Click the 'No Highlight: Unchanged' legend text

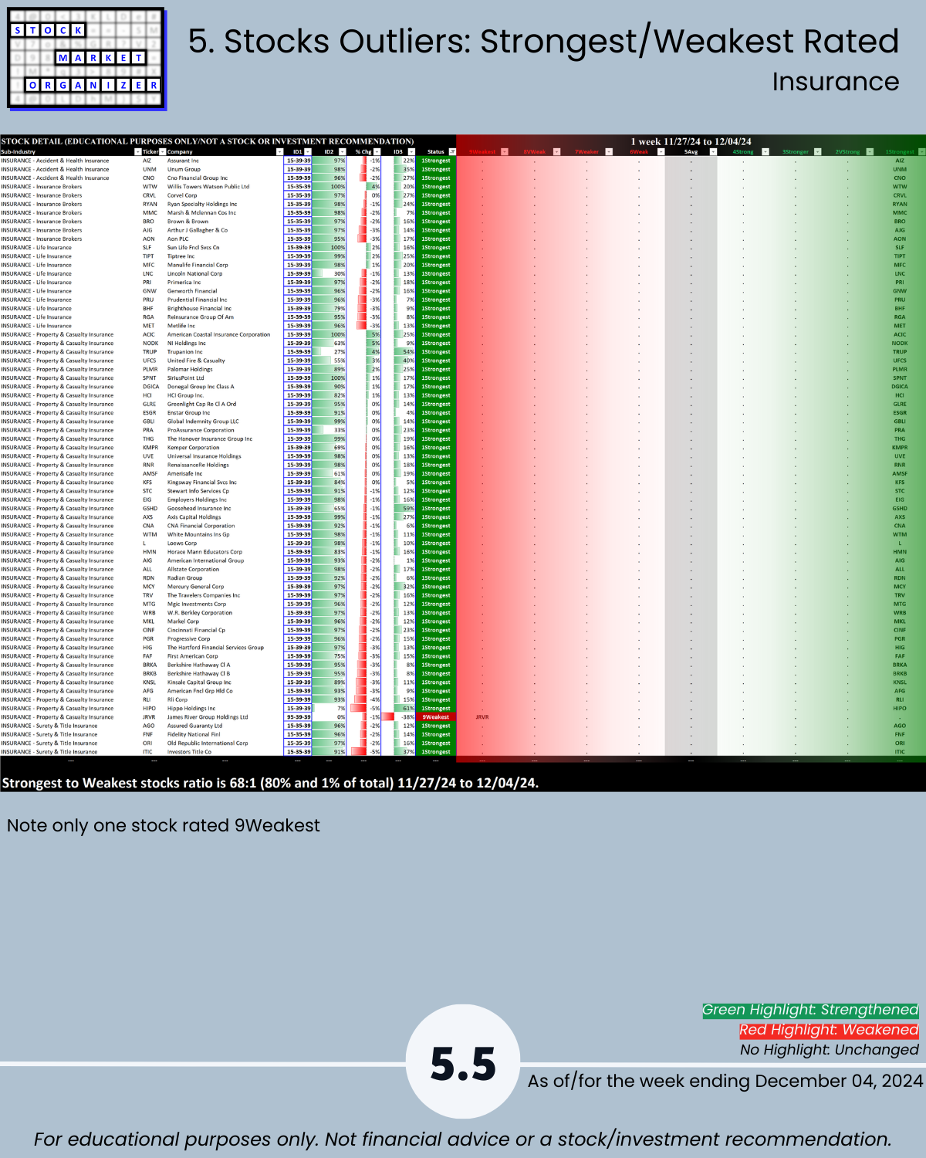click(x=830, y=1050)
